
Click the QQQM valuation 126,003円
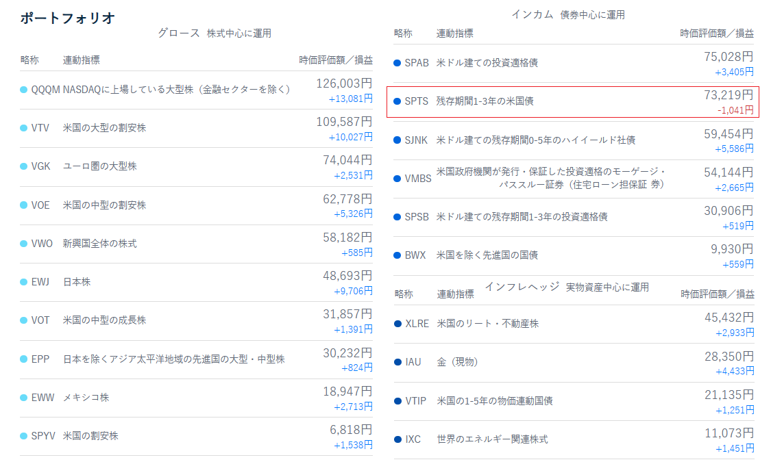click(x=344, y=84)
